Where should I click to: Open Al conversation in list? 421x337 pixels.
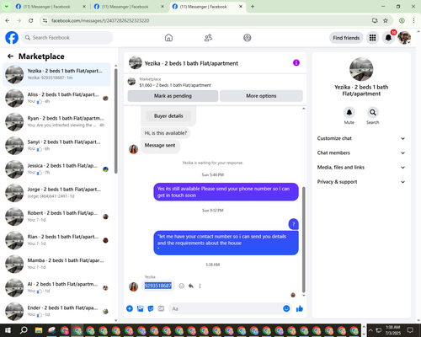(x=56, y=287)
